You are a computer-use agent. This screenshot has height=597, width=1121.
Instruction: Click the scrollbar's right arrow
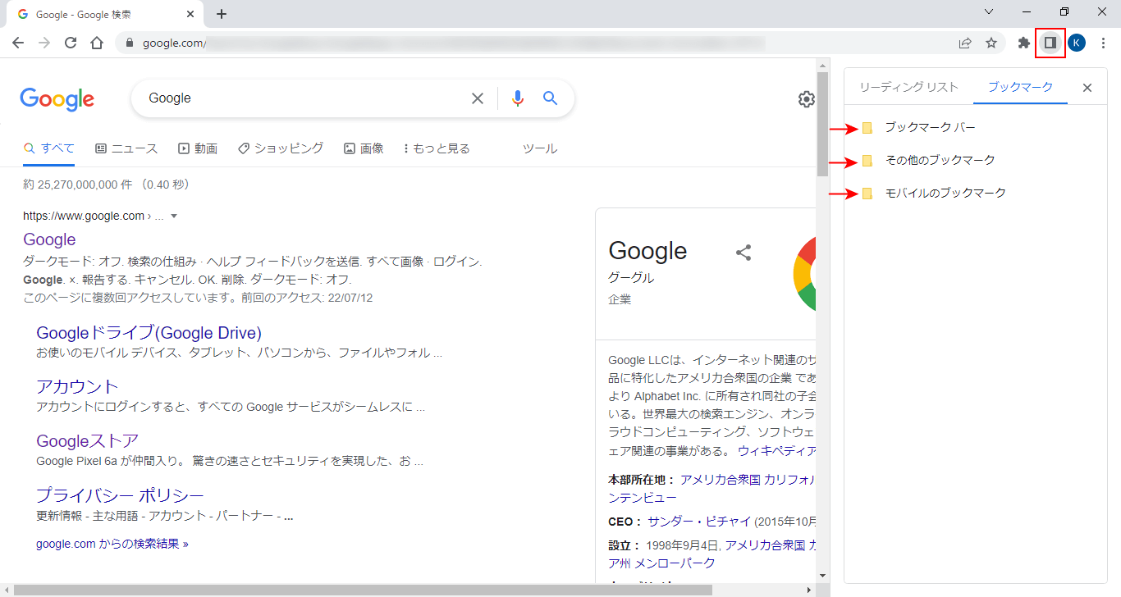(810, 590)
